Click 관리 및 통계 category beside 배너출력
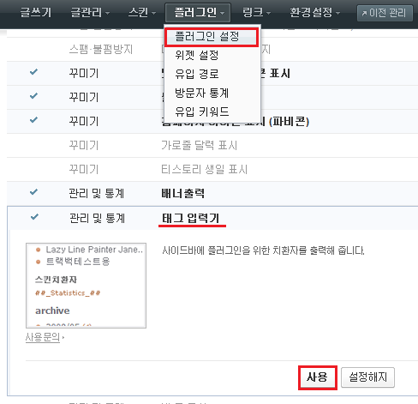This screenshot has width=418, height=404. [97, 194]
